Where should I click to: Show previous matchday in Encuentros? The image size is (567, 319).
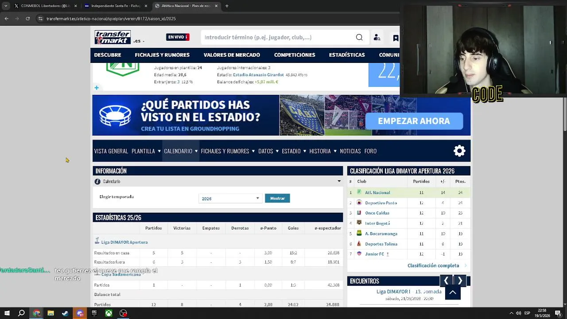coord(446,280)
